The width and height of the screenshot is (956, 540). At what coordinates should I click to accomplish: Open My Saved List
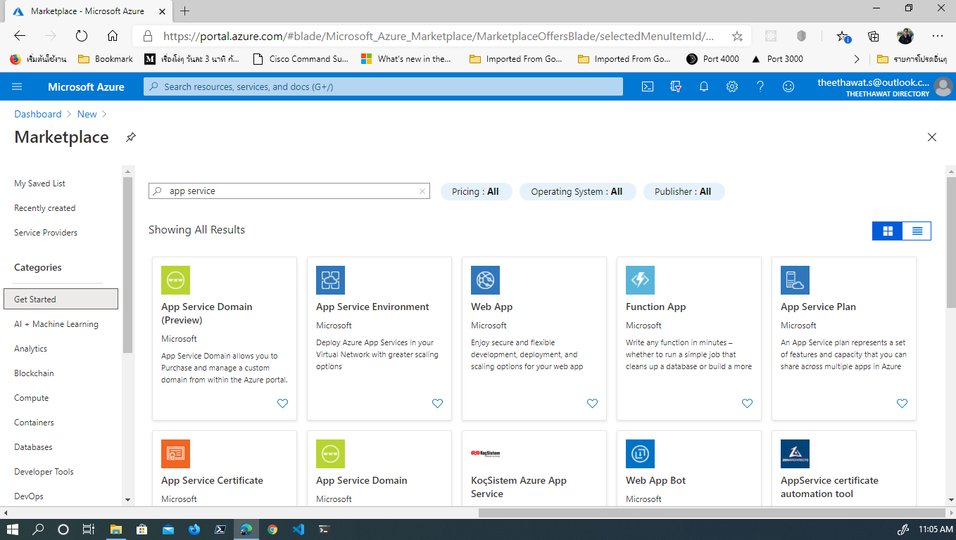click(39, 184)
